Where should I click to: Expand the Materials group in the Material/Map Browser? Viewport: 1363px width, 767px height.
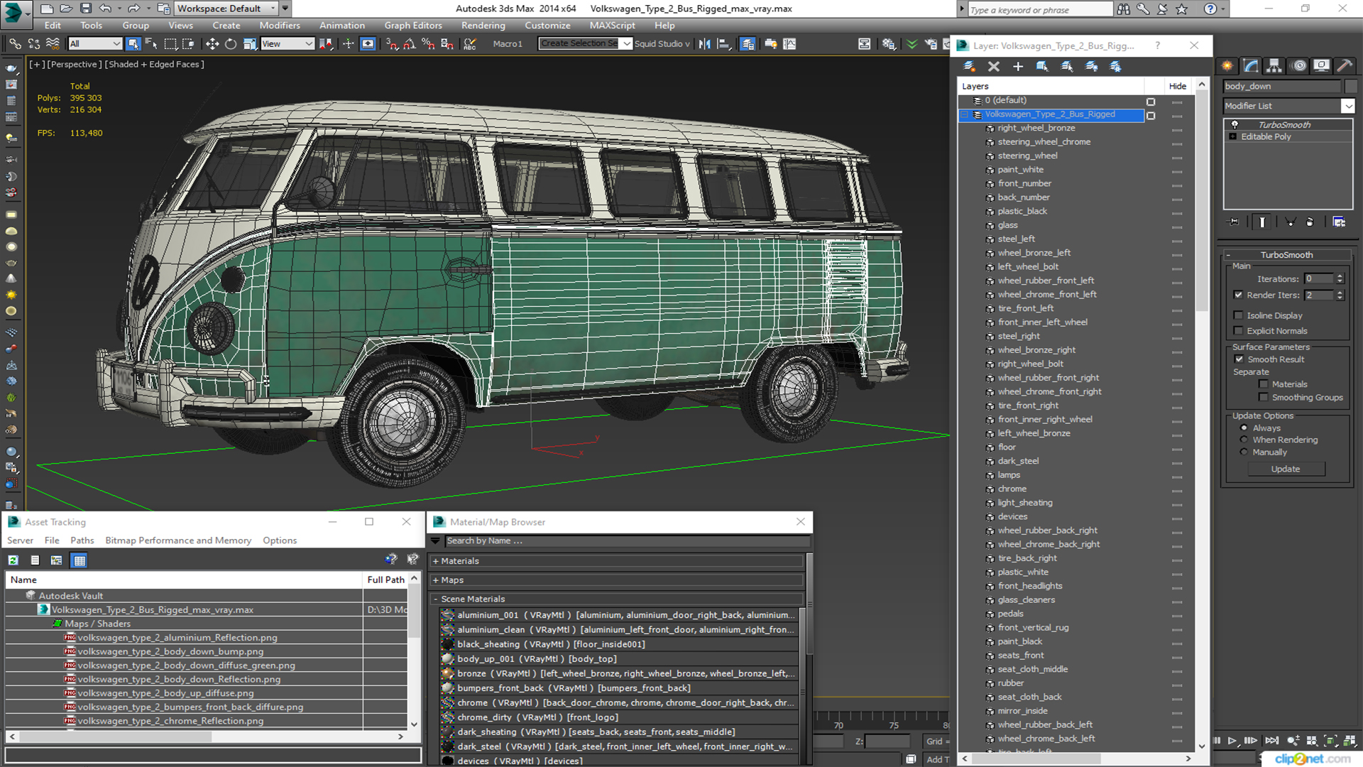[435, 561]
